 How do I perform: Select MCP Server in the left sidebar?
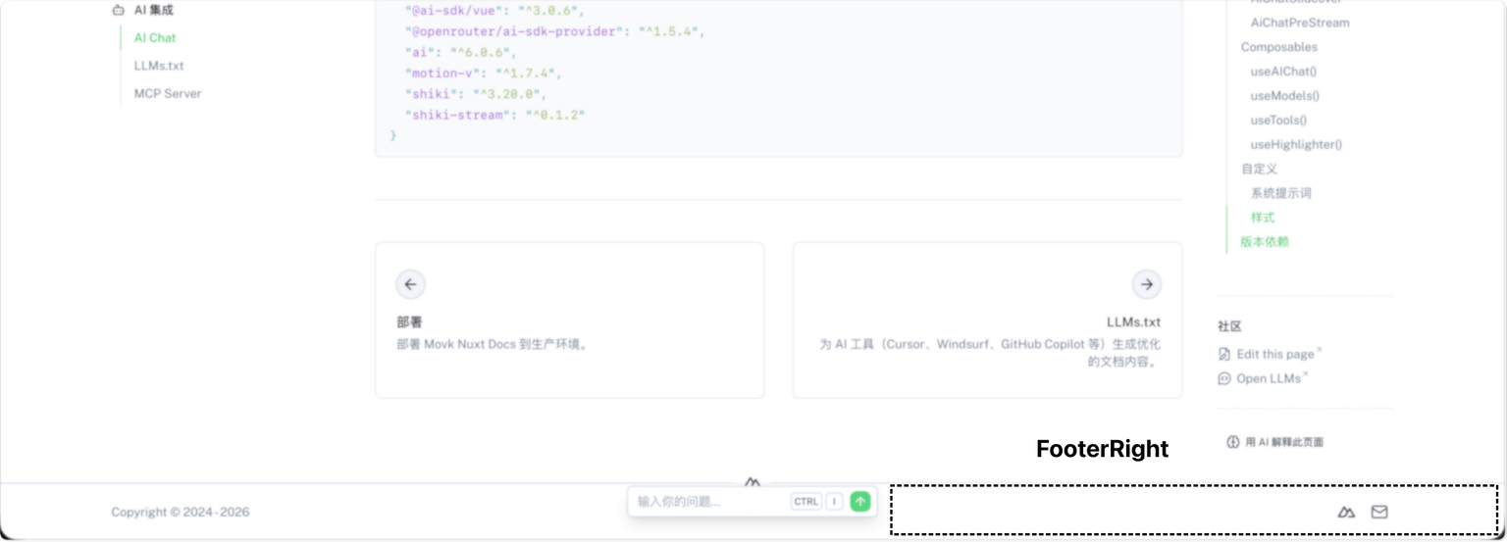(x=168, y=94)
